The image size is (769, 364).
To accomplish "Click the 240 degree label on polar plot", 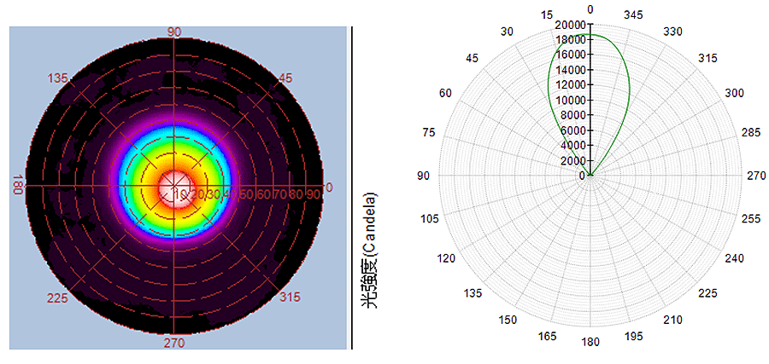I will click(733, 259).
